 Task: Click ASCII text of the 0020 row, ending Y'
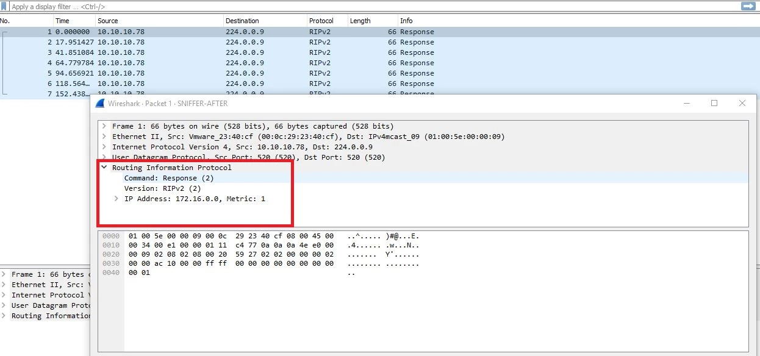pyautogui.click(x=383, y=254)
